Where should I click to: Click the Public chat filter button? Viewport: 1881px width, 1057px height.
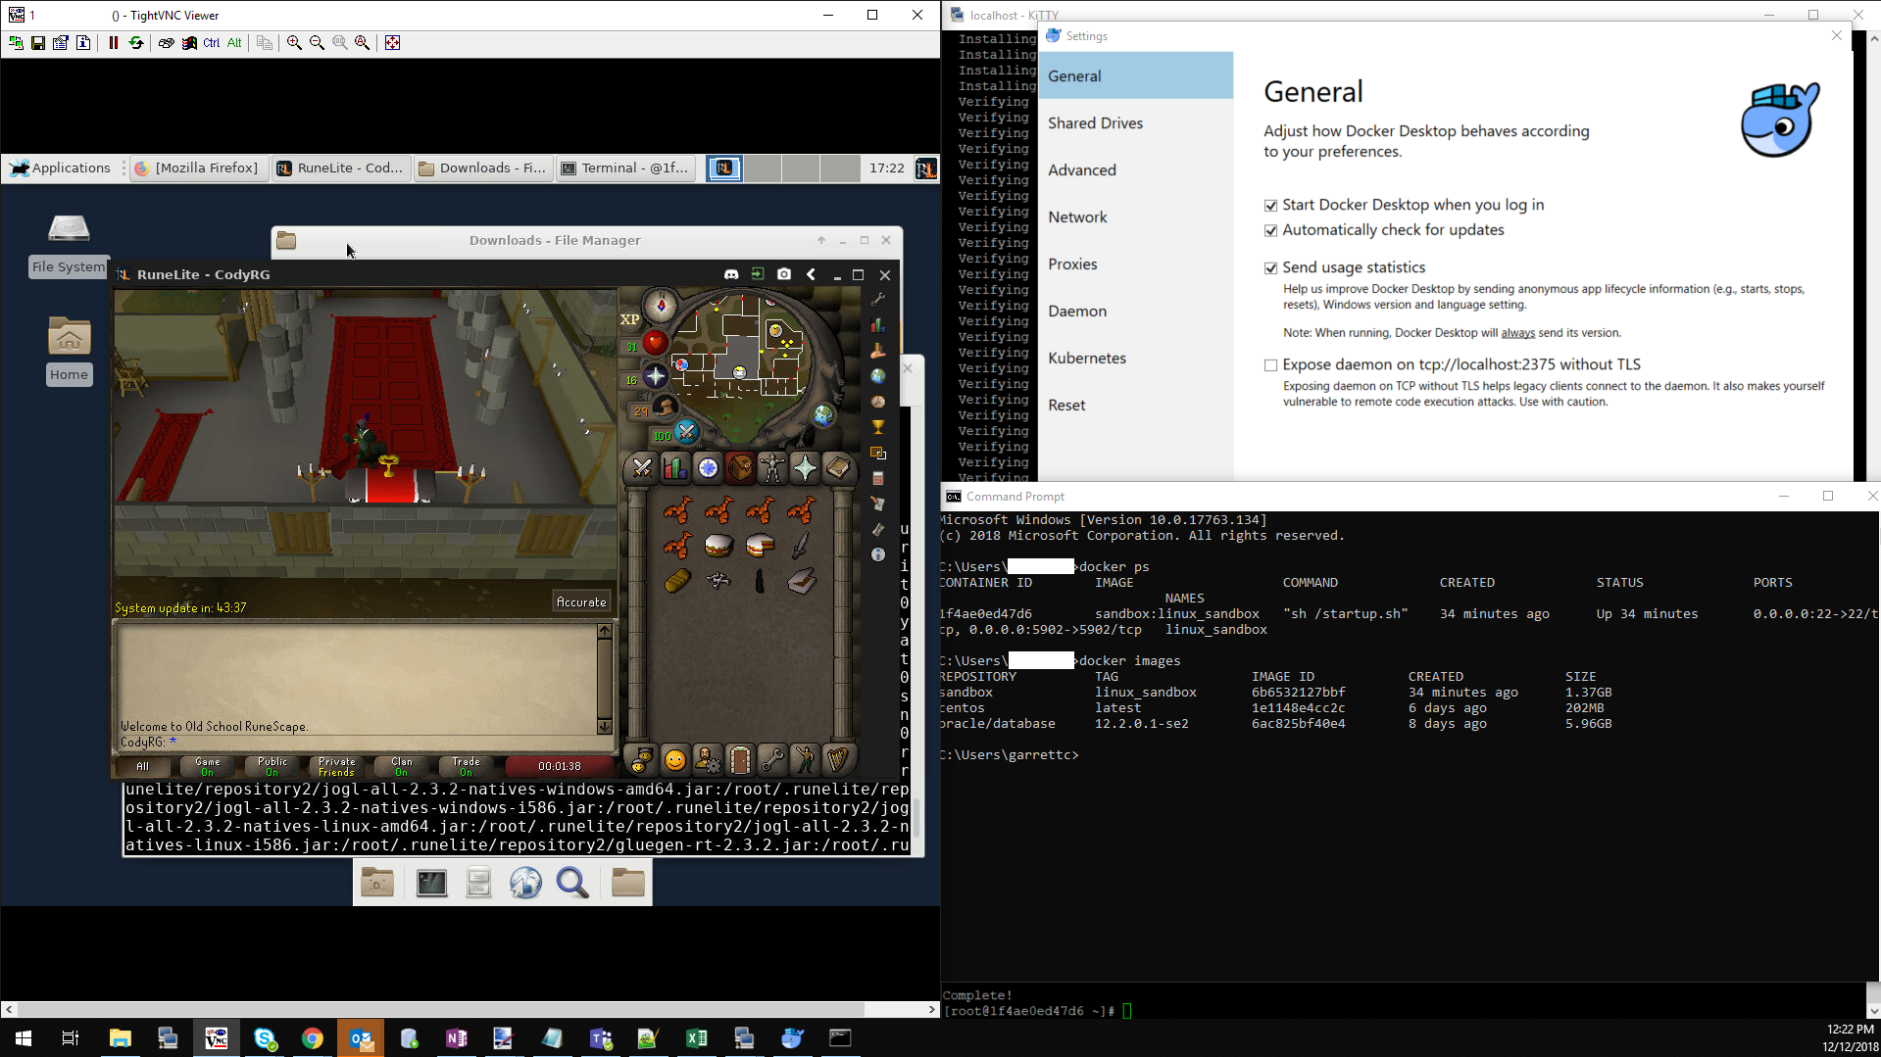tap(272, 766)
